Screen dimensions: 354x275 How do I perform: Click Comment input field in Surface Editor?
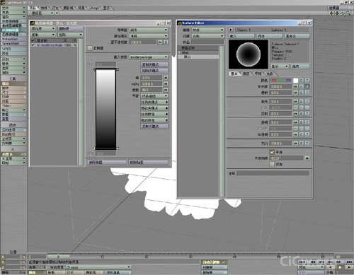273,173
